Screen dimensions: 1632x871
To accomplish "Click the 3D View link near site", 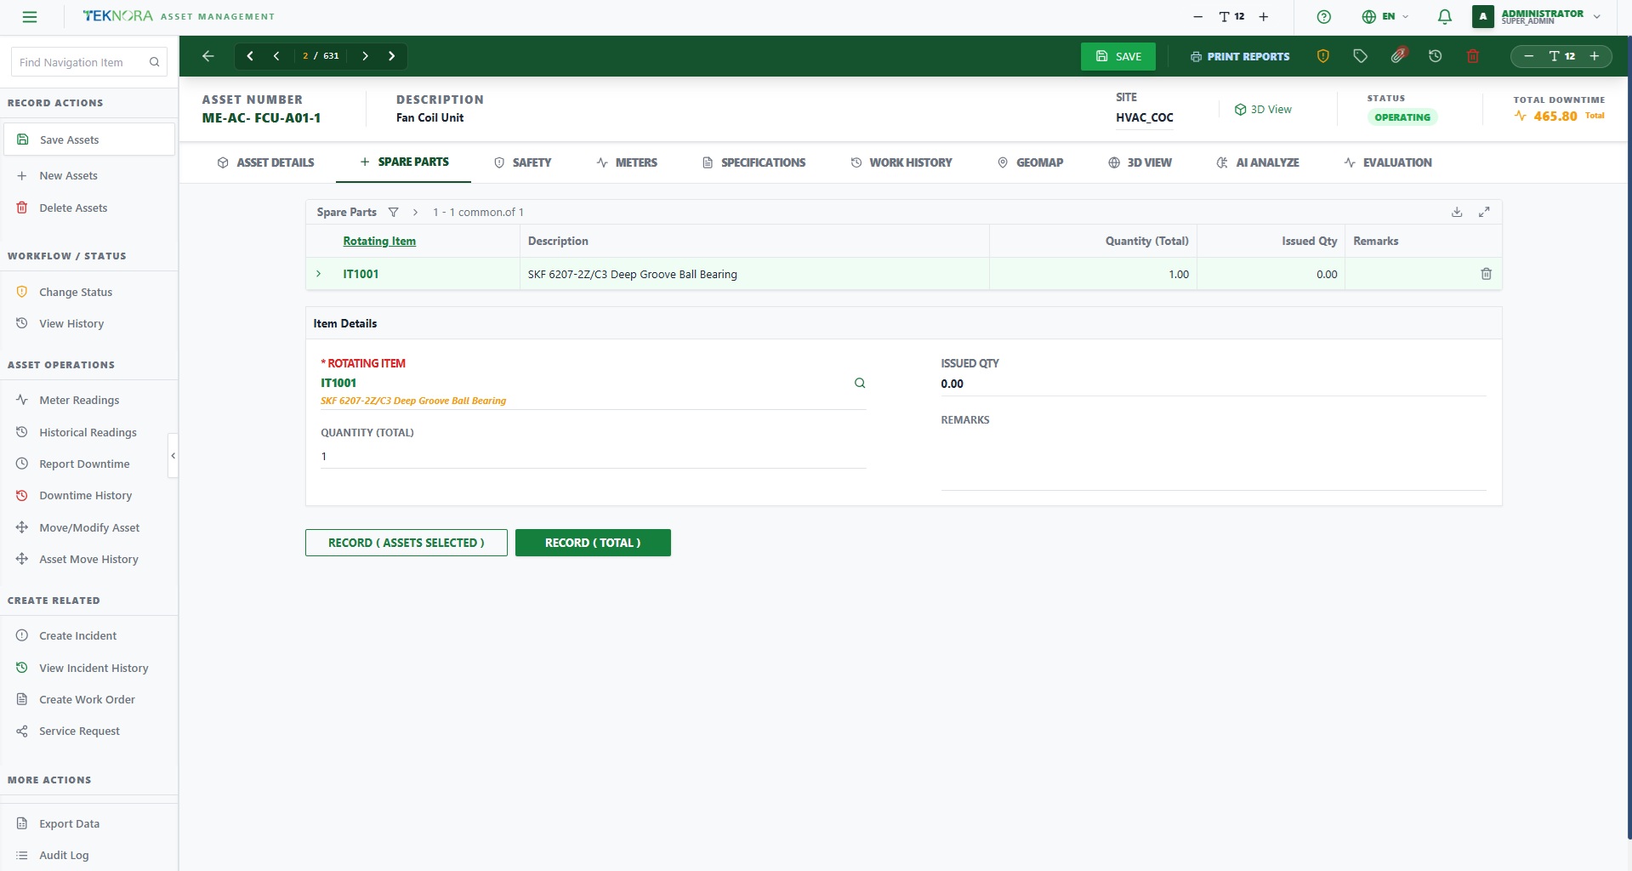I will (x=1263, y=110).
